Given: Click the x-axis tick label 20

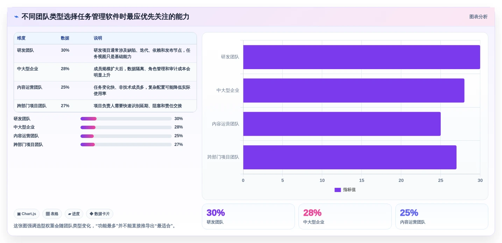Looking at the screenshot, I should pos(401,181).
